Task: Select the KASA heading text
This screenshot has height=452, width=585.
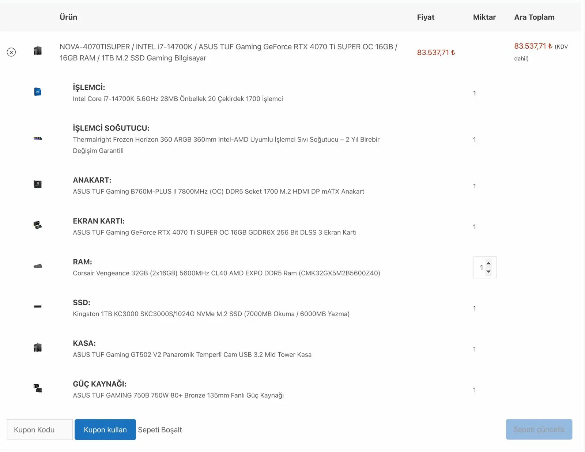Action: (x=84, y=343)
